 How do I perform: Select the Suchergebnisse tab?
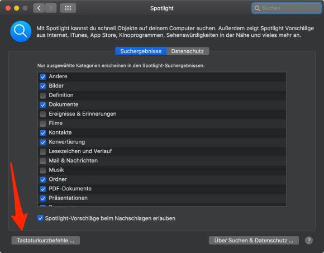point(141,51)
